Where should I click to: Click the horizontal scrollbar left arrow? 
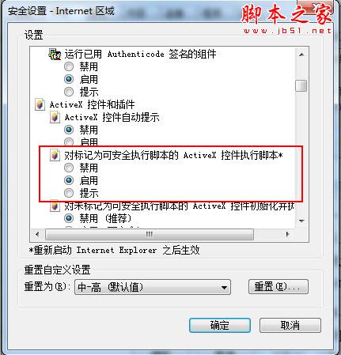(37, 234)
